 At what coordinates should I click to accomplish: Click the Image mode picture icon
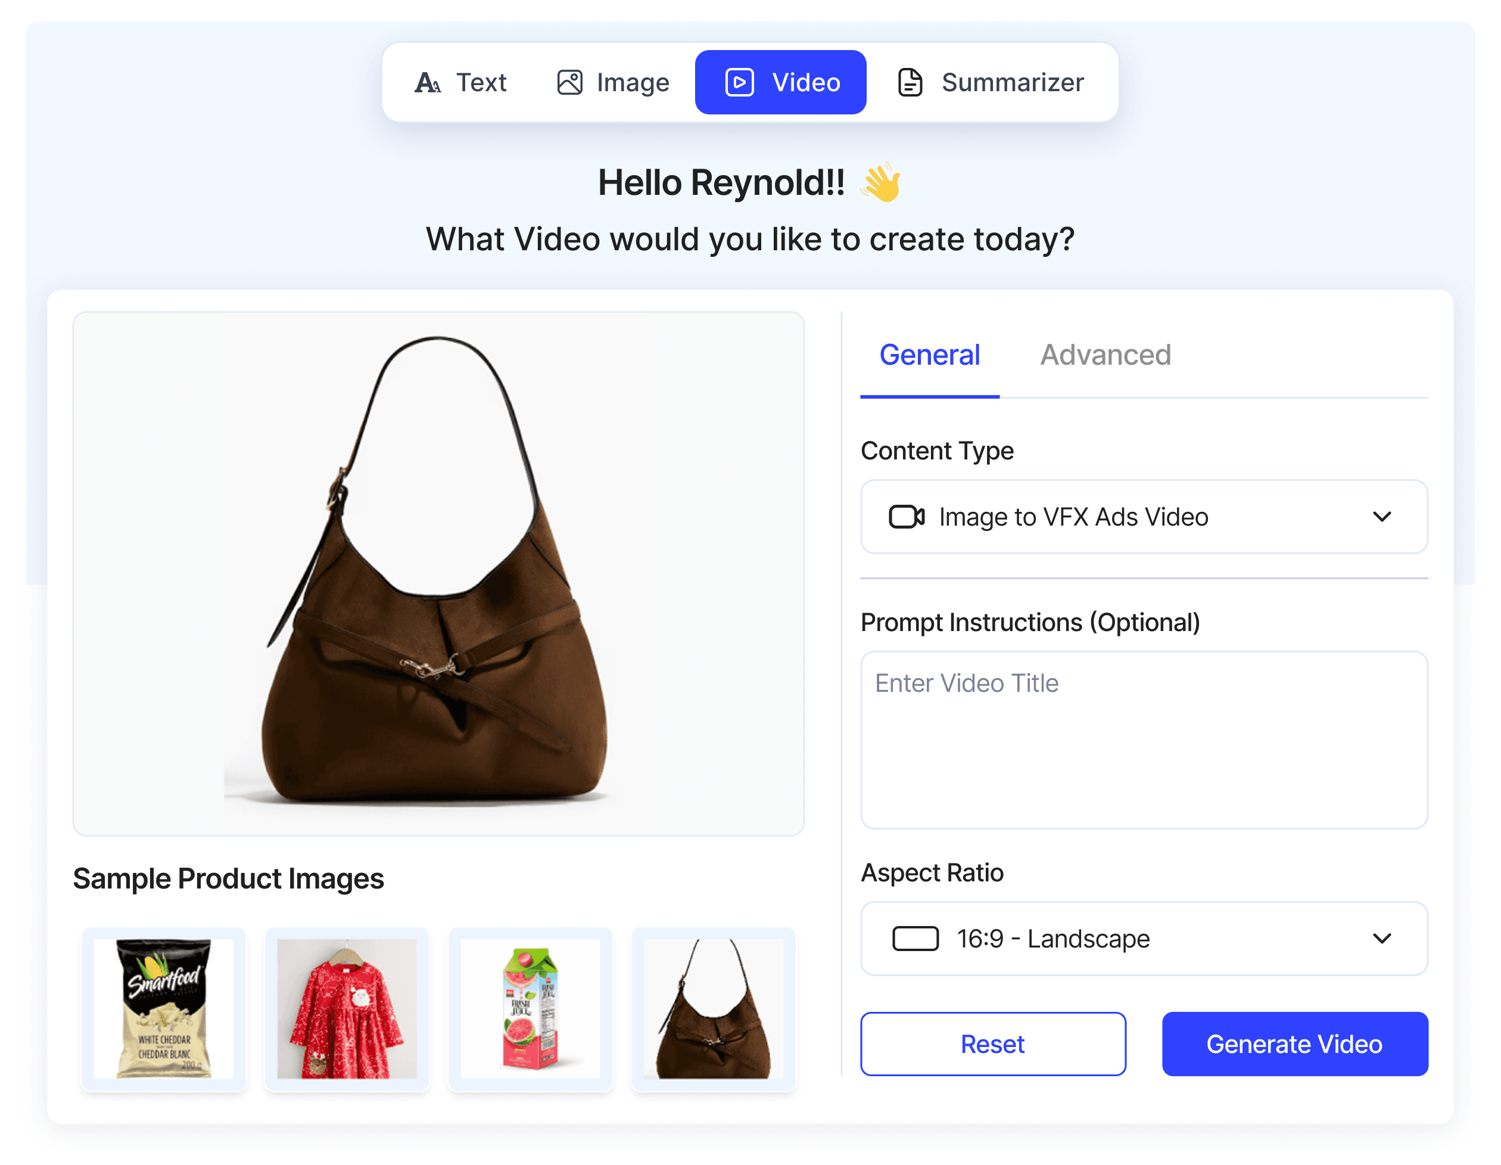tap(570, 82)
